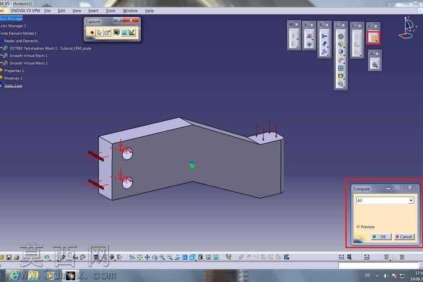Click Cancel in the Compute dialog

pyautogui.click(x=404, y=237)
